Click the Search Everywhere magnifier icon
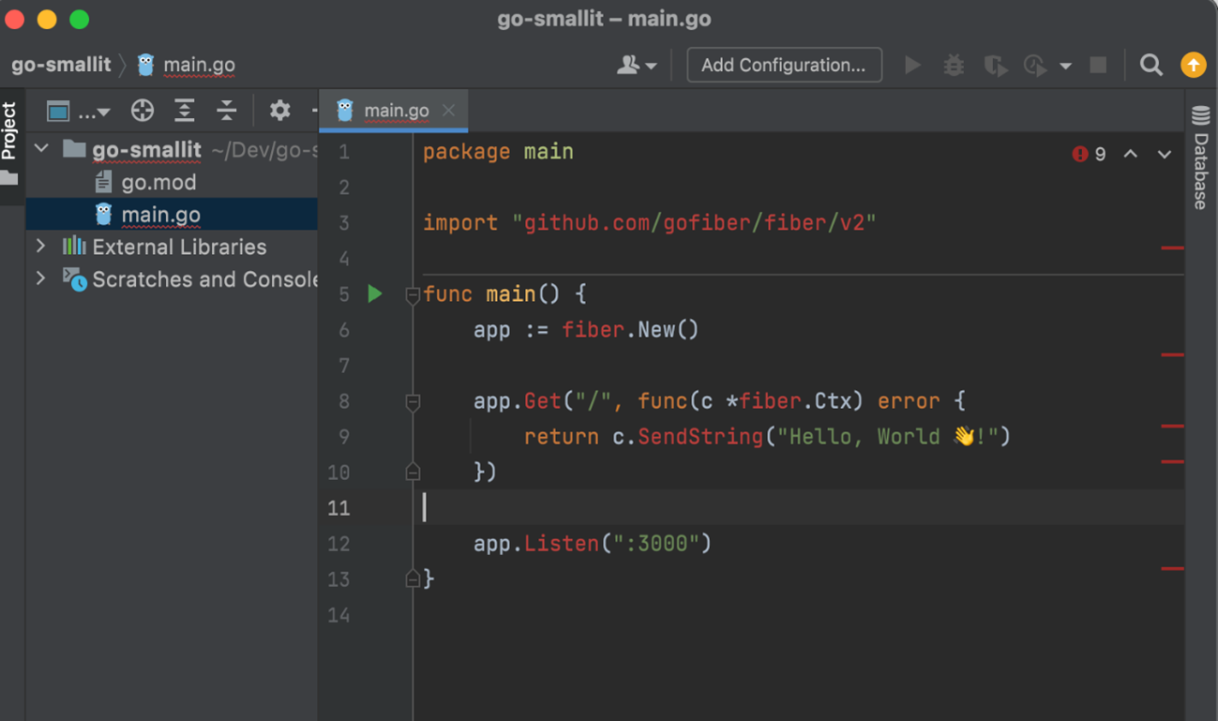 click(1150, 65)
